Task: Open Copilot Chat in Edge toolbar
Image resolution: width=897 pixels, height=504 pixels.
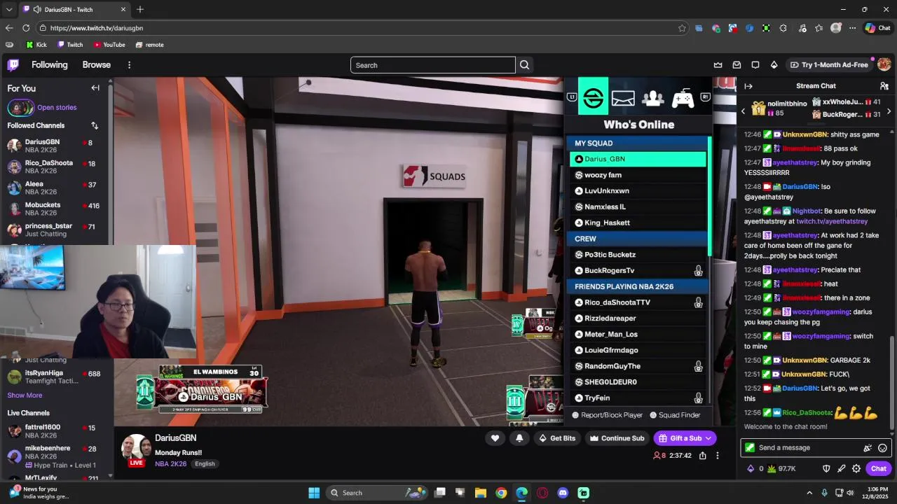Action: pyautogui.click(x=877, y=28)
